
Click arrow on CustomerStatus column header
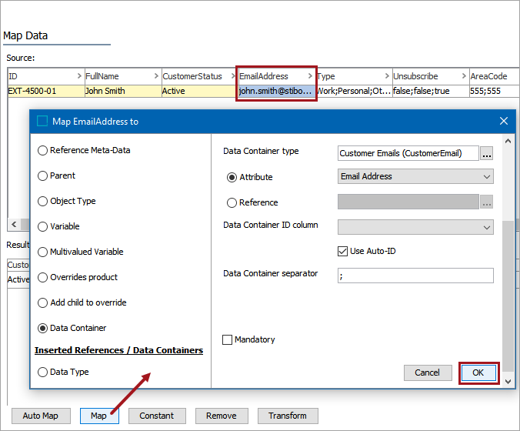pyautogui.click(x=233, y=76)
